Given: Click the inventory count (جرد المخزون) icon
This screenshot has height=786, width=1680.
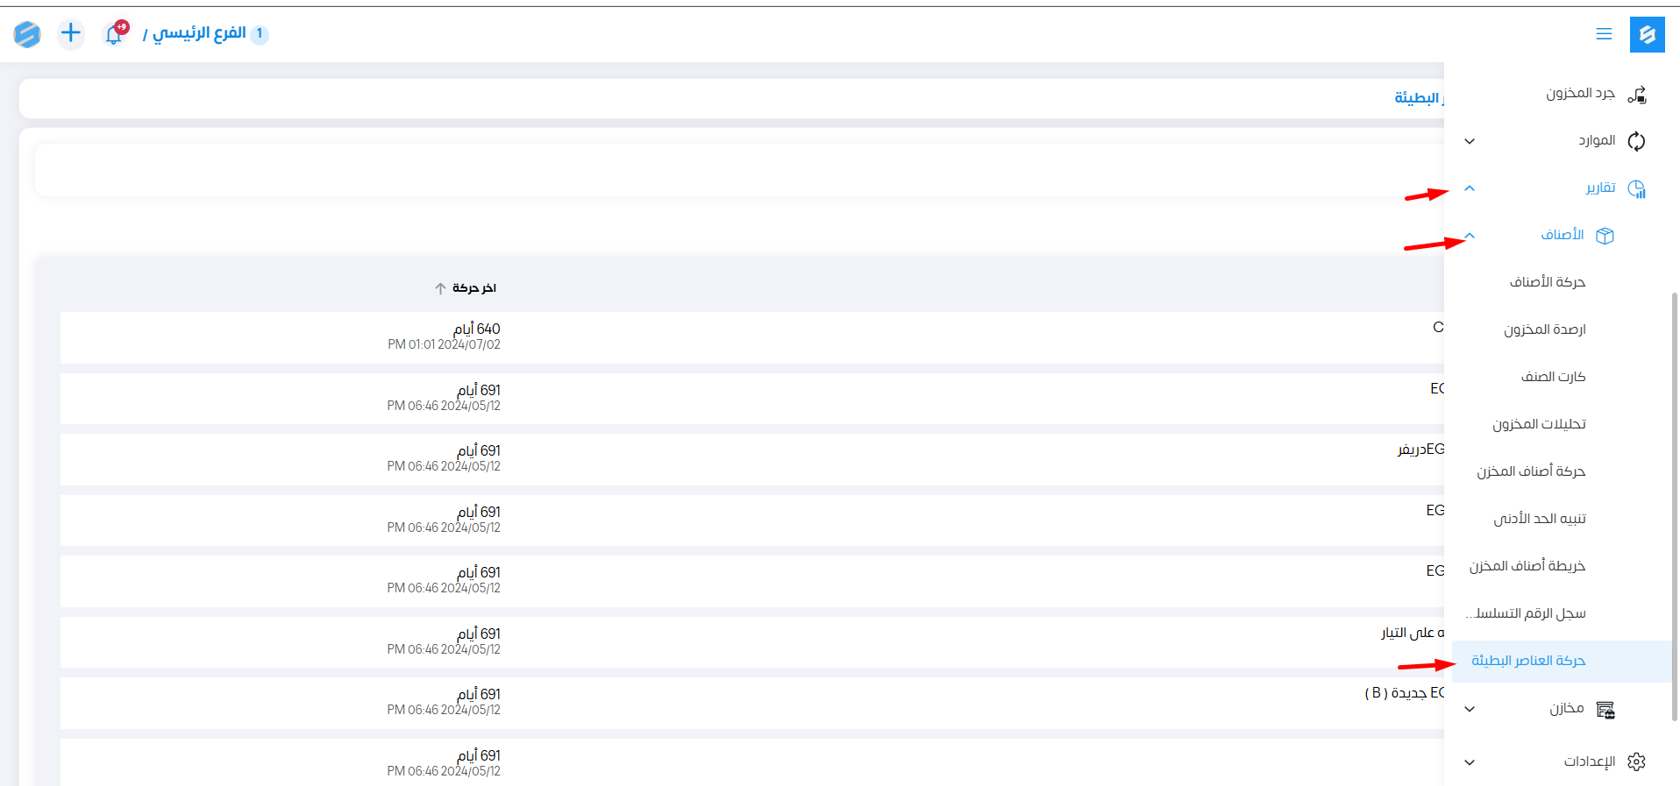Looking at the screenshot, I should 1636,94.
